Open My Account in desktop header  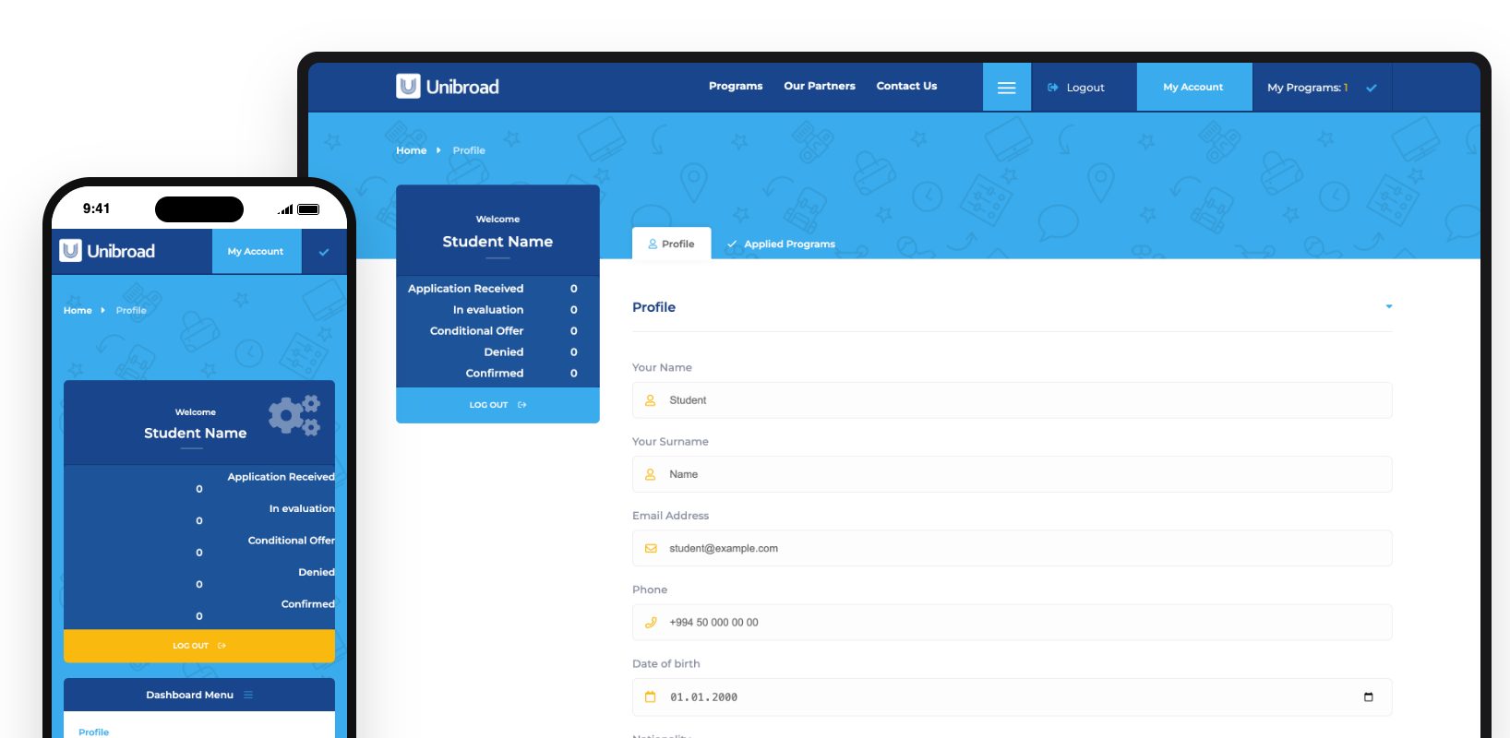pyautogui.click(x=1193, y=87)
